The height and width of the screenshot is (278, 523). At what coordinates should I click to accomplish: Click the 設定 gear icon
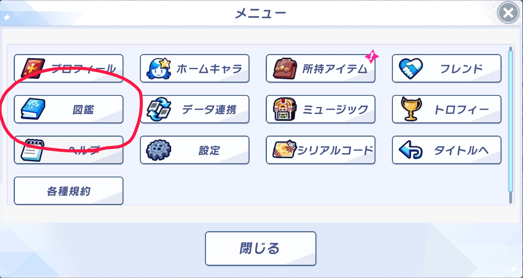tap(158, 150)
